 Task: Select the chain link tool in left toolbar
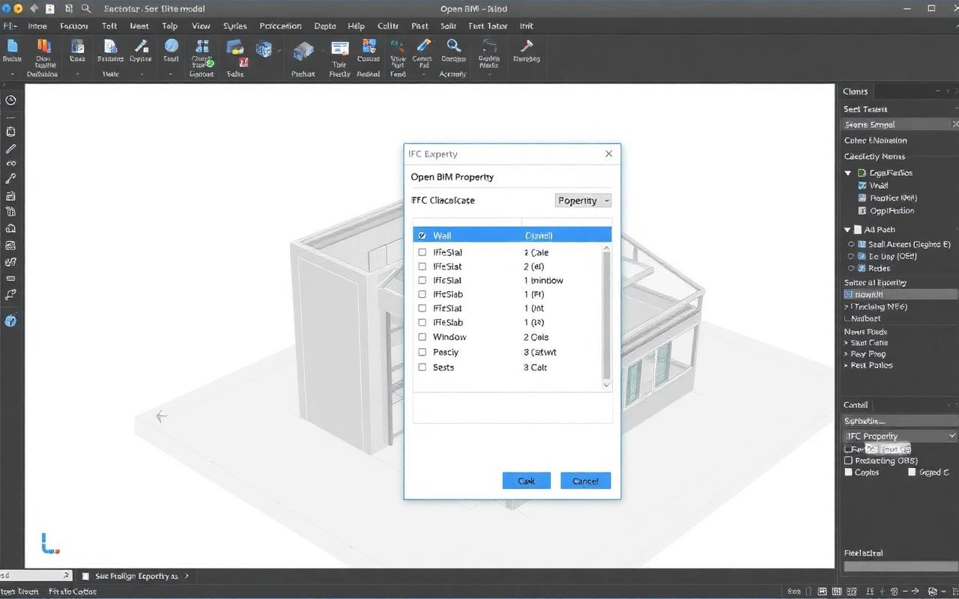click(x=11, y=163)
